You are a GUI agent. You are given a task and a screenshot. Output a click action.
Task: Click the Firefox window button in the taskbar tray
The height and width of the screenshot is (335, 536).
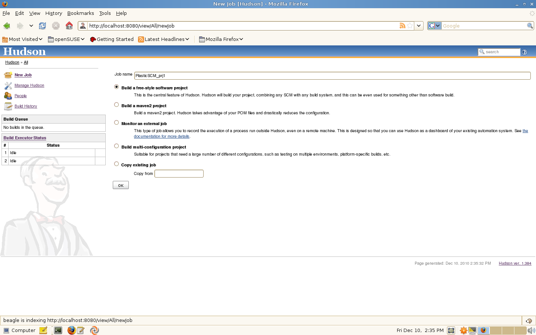tap(484, 330)
